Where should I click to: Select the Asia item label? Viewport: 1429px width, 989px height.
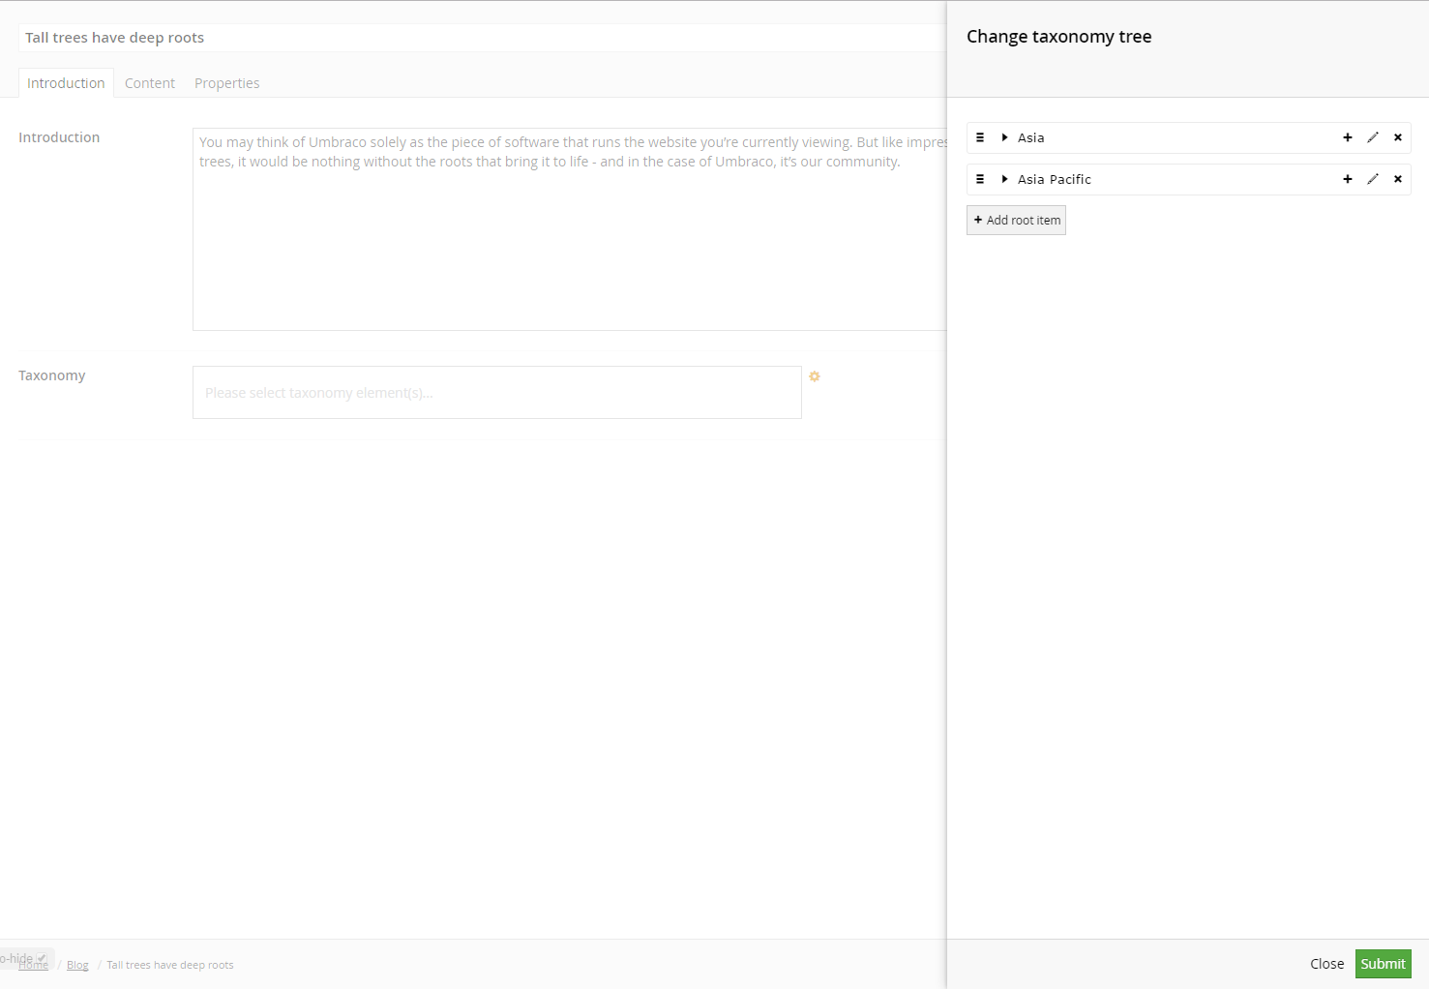(1030, 137)
